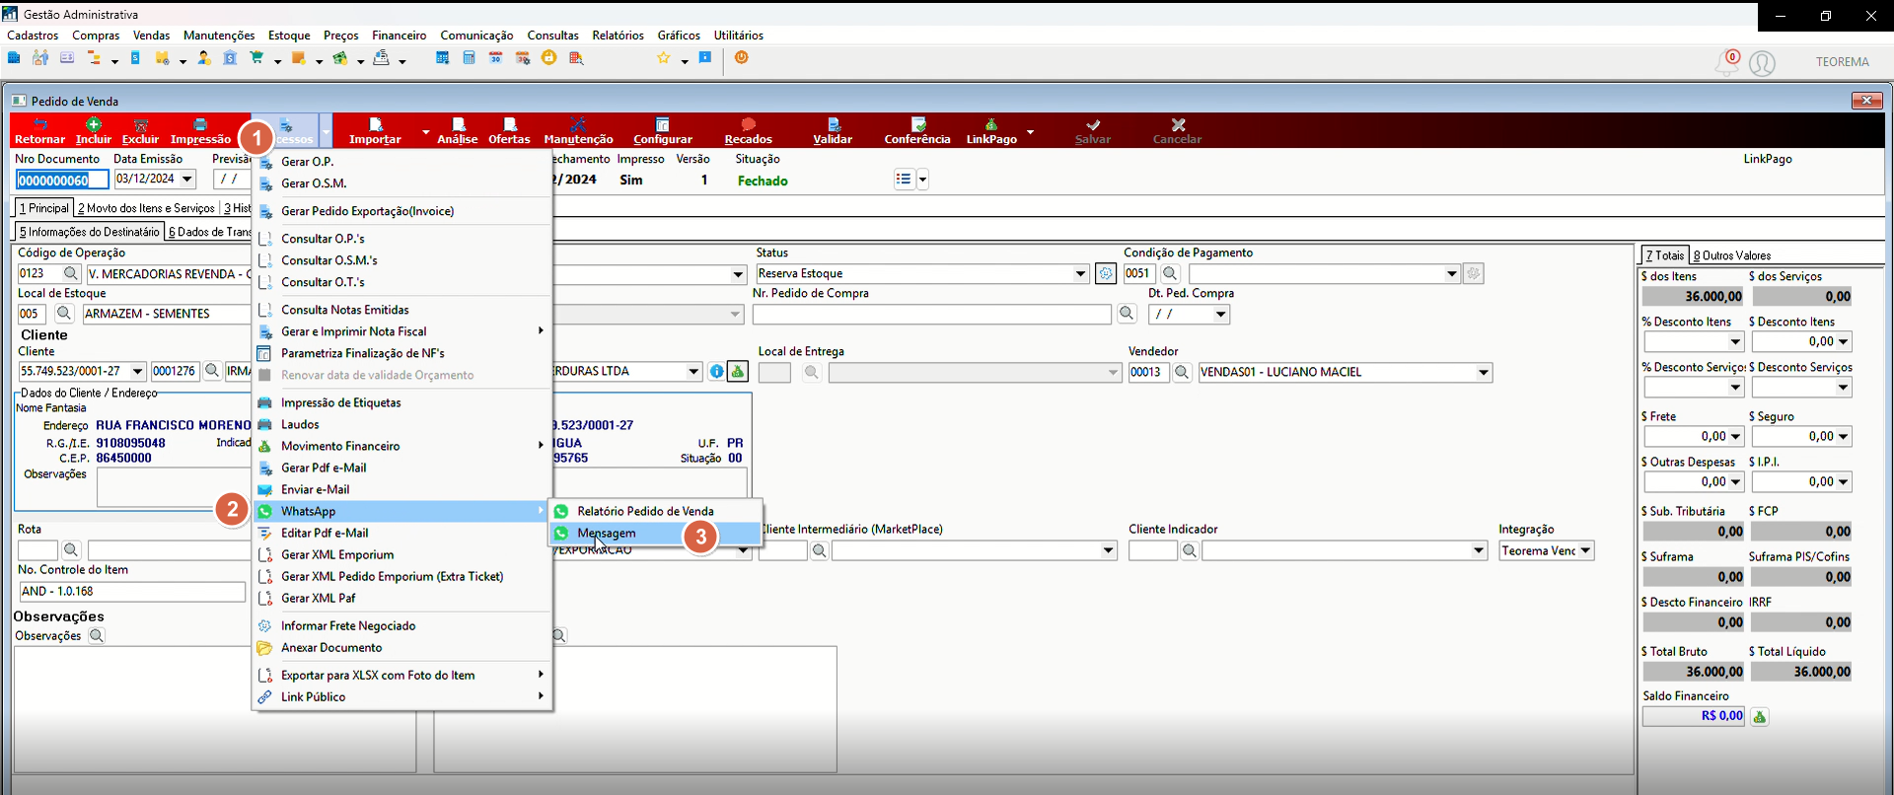Click the Manutenção toolbar icon
Image resolution: width=1894 pixels, height=795 pixels.
[x=578, y=130]
